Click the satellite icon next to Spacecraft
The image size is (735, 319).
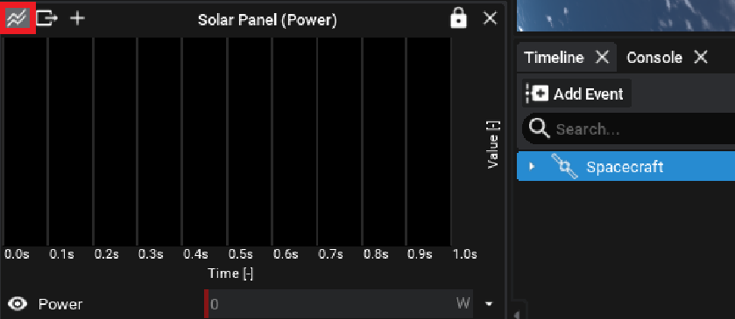pyautogui.click(x=564, y=166)
